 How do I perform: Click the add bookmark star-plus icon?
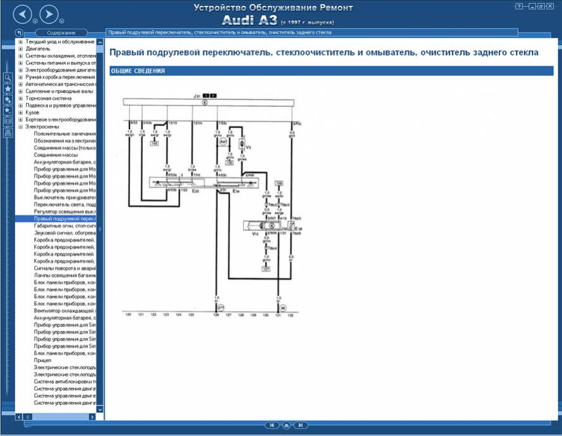8,100
